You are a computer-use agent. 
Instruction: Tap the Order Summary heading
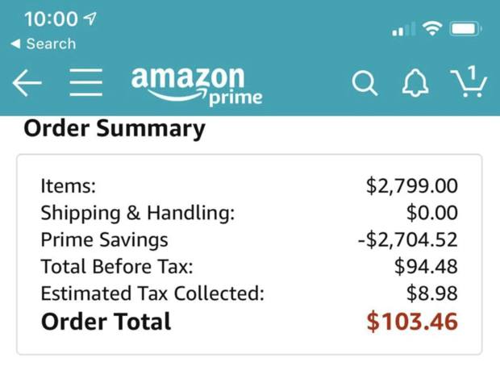115,129
